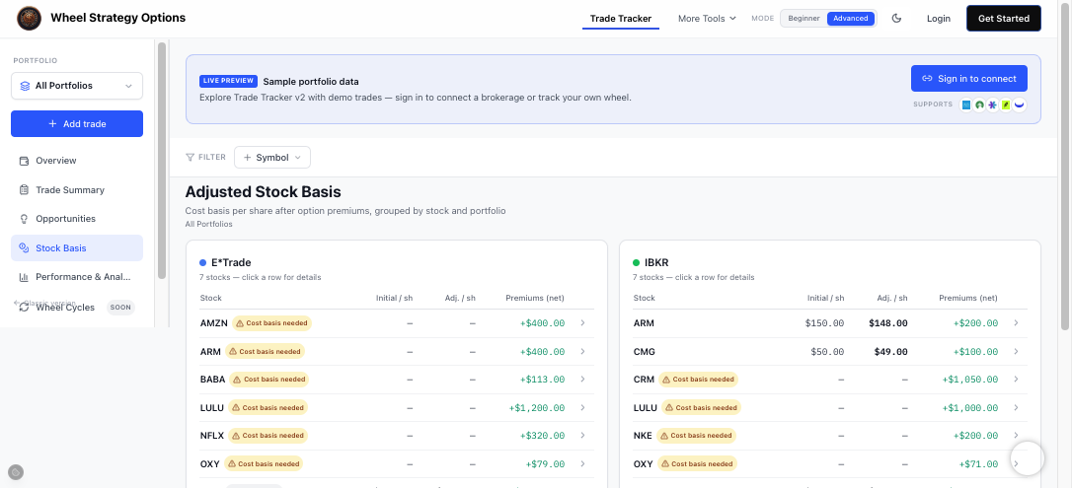The image size is (1072, 488).
Task: Click the Login link
Action: click(939, 19)
